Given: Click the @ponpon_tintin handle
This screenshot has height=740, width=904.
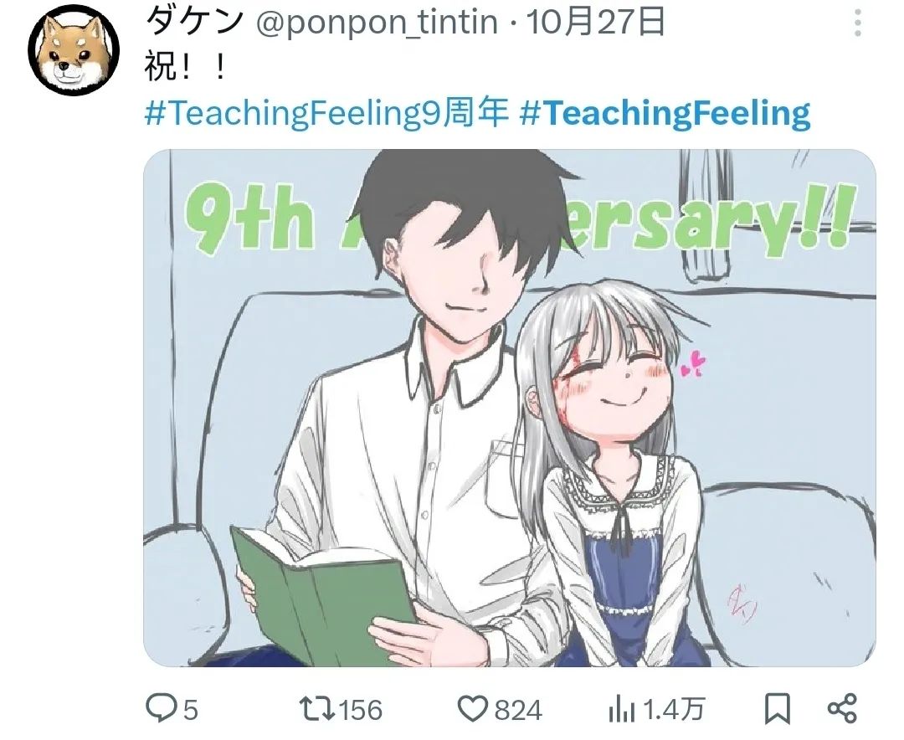Looking at the screenshot, I should click(x=377, y=23).
